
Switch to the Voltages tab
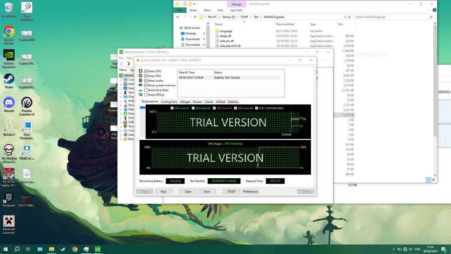pos(185,102)
